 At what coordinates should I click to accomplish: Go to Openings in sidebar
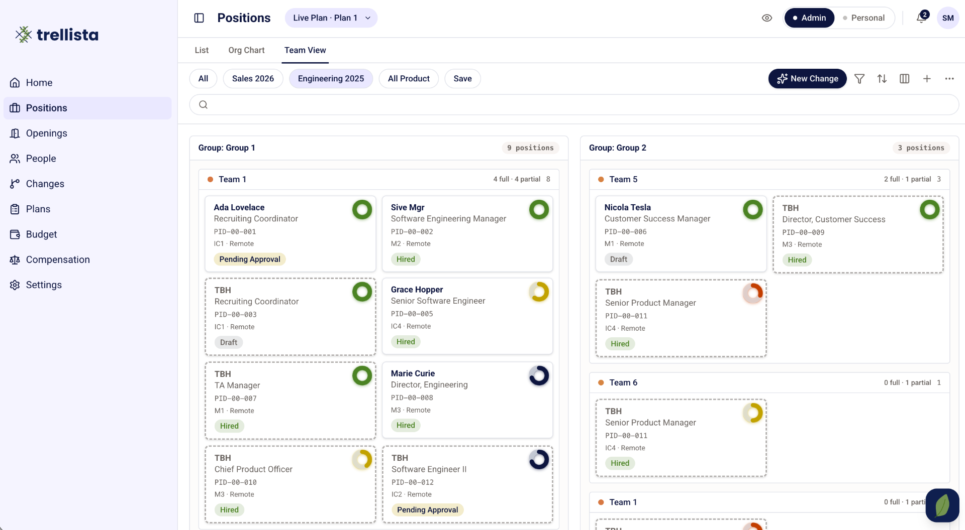point(87,133)
